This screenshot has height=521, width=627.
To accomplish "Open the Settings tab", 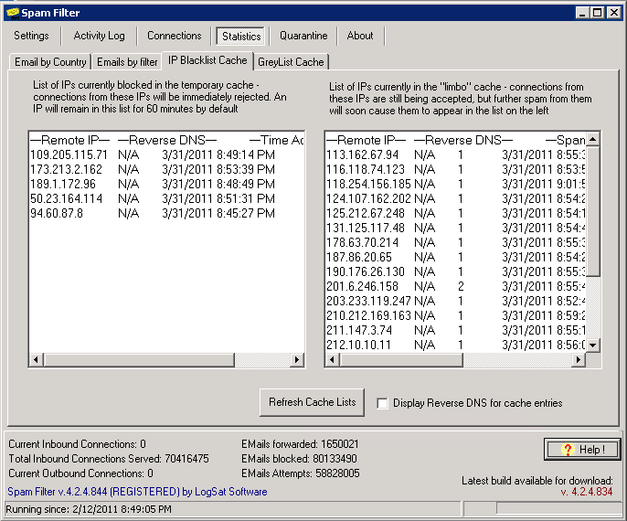I will click(x=32, y=36).
